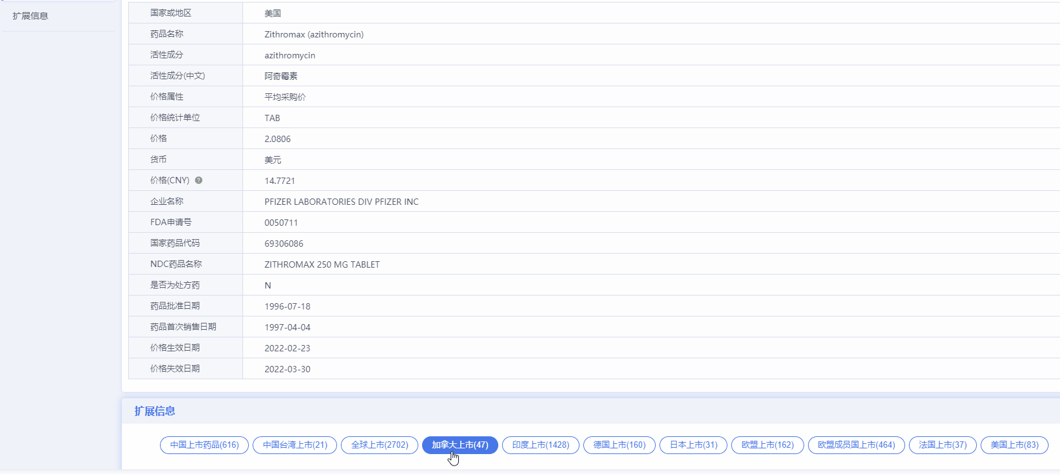Select the 企业名称 row label
The width and height of the screenshot is (1060, 475).
click(167, 201)
